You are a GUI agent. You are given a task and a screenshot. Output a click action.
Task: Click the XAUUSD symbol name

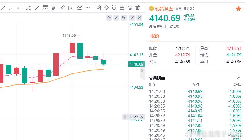coord(185,9)
